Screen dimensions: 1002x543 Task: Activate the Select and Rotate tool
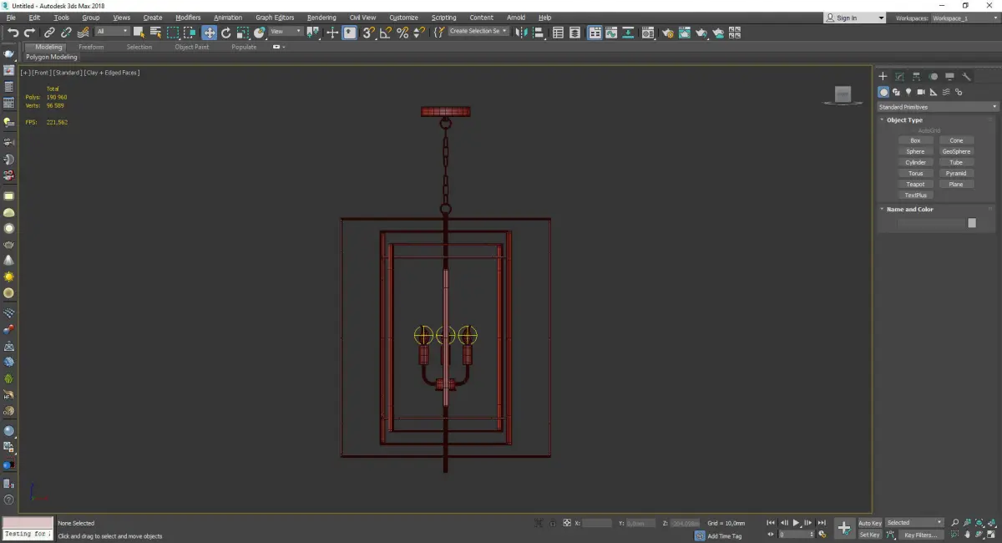point(225,33)
